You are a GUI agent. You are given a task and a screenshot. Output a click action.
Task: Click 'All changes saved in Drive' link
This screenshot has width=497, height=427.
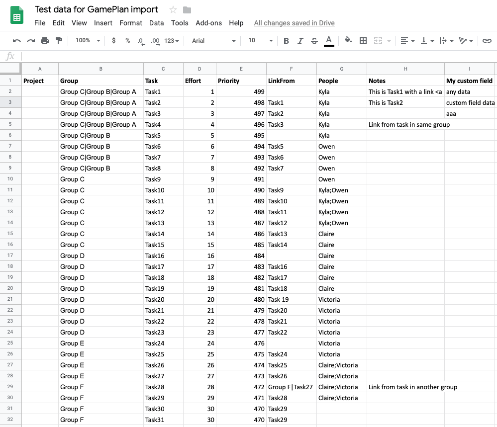294,23
